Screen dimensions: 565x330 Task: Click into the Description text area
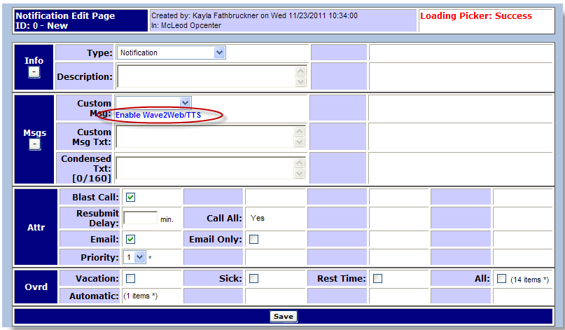[206, 76]
